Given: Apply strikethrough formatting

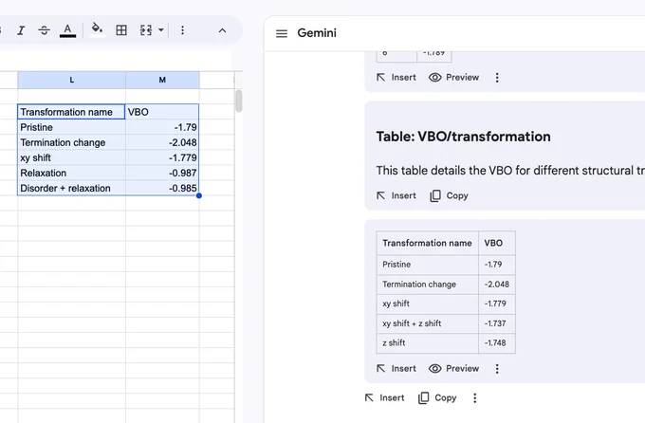Looking at the screenshot, I should point(44,30).
